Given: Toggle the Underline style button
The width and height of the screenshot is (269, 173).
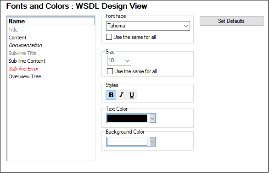Looking at the screenshot, I should 132,95.
